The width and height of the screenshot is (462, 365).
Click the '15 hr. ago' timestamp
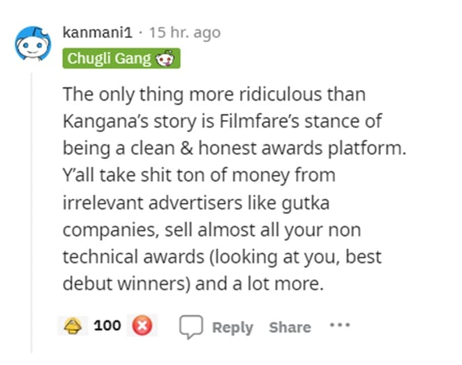tap(185, 33)
